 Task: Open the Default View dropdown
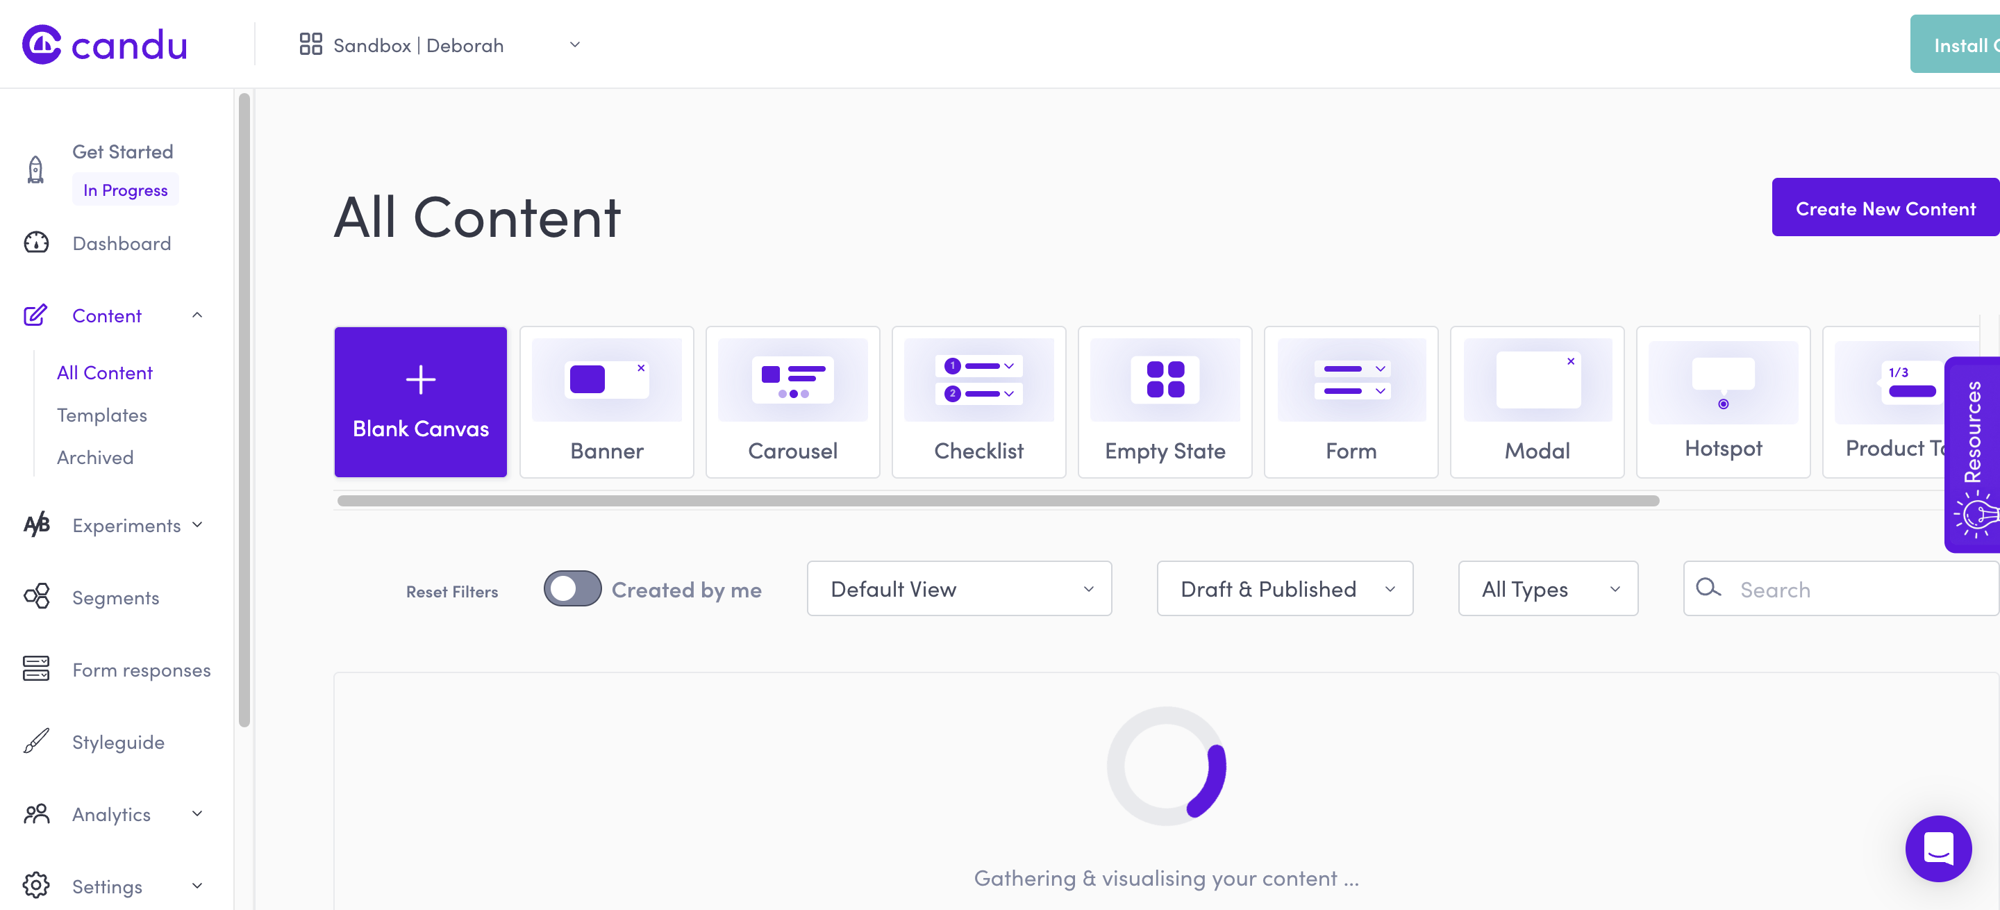[x=959, y=588]
